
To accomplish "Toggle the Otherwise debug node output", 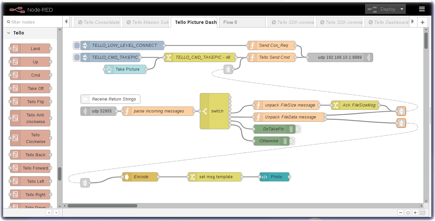I will point(292,141).
